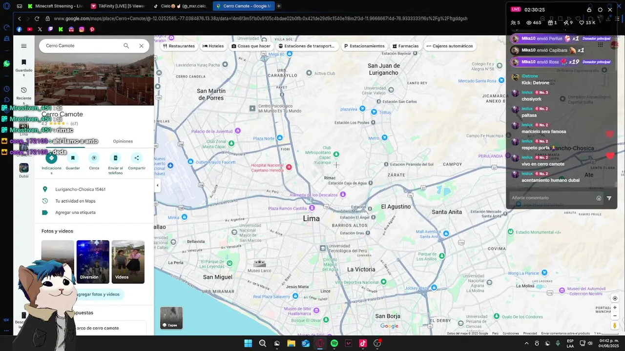
Task: Open the Google Maps hamburger menu
Action: point(24,46)
